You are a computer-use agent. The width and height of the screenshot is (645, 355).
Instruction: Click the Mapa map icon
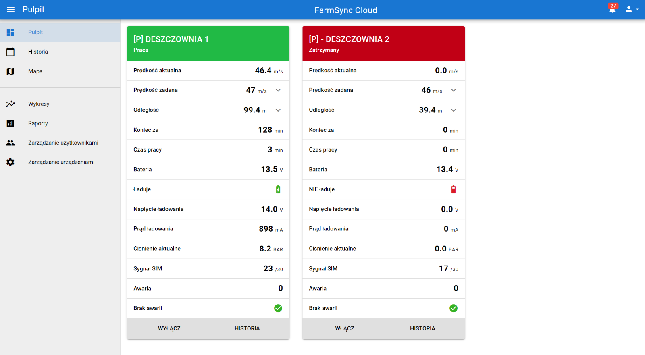click(x=10, y=71)
